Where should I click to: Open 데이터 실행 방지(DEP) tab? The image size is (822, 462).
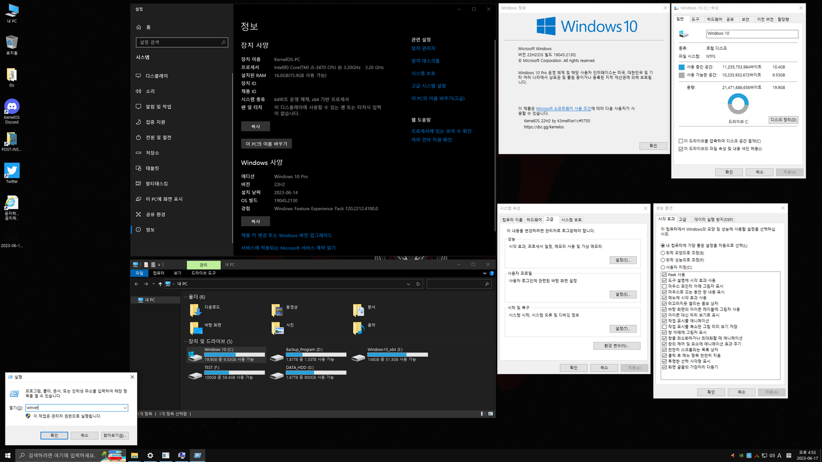pos(713,220)
